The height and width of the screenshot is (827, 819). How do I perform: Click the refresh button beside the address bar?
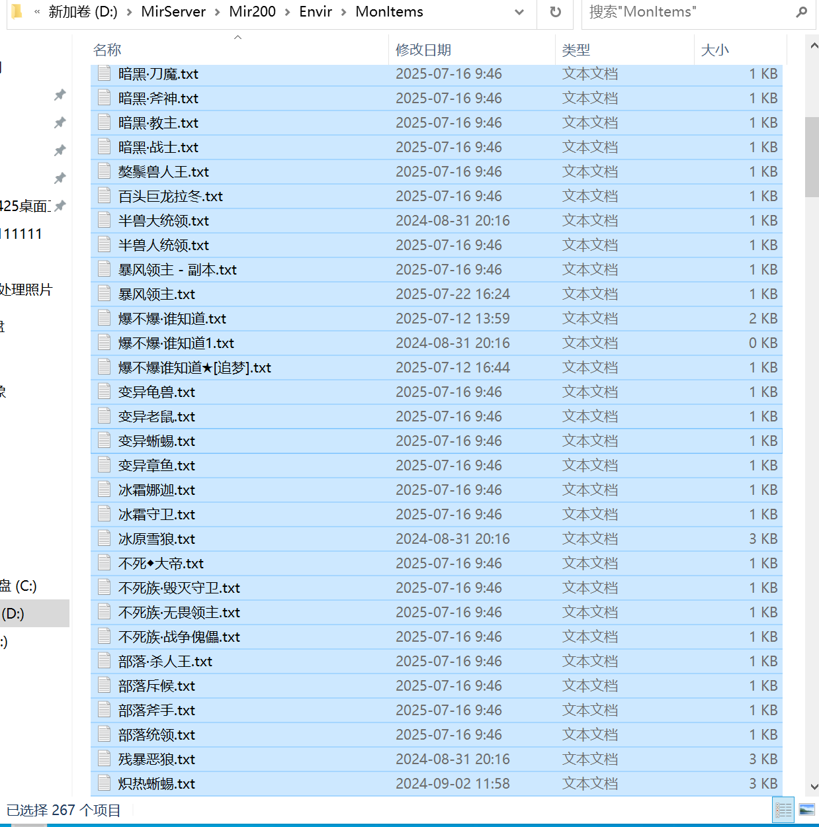pos(556,12)
